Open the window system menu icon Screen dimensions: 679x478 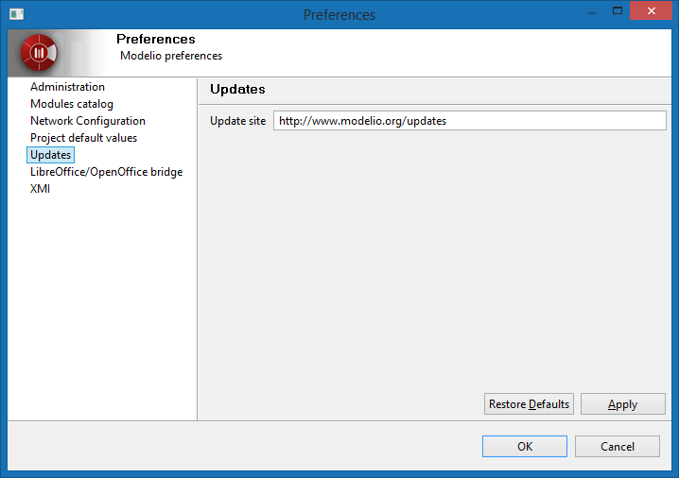pyautogui.click(x=16, y=14)
